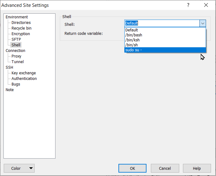
Task: Select the SSH tree node
Action: click(9, 67)
